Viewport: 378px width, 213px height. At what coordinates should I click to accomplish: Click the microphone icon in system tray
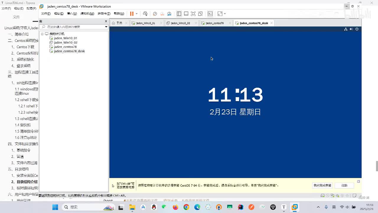(x=326, y=207)
